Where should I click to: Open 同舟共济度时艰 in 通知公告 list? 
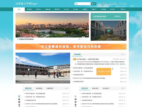click(35, 94)
